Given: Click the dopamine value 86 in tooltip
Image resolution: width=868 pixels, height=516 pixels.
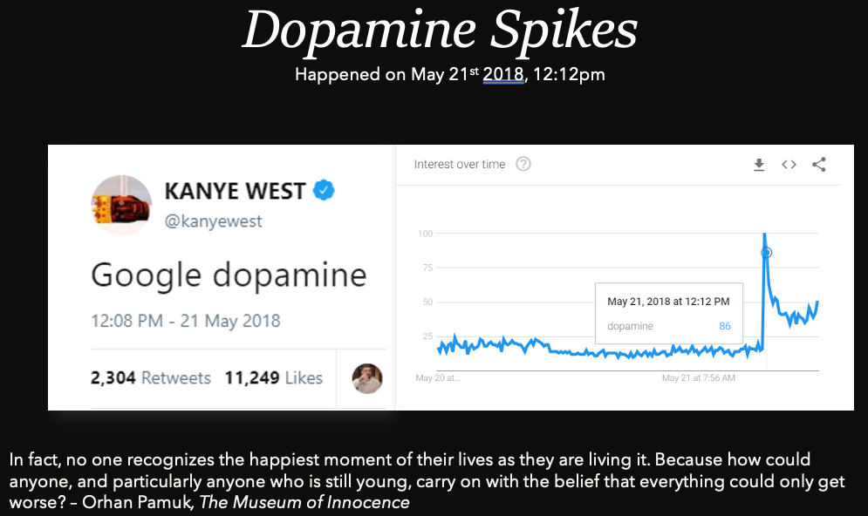Looking at the screenshot, I should (x=724, y=326).
